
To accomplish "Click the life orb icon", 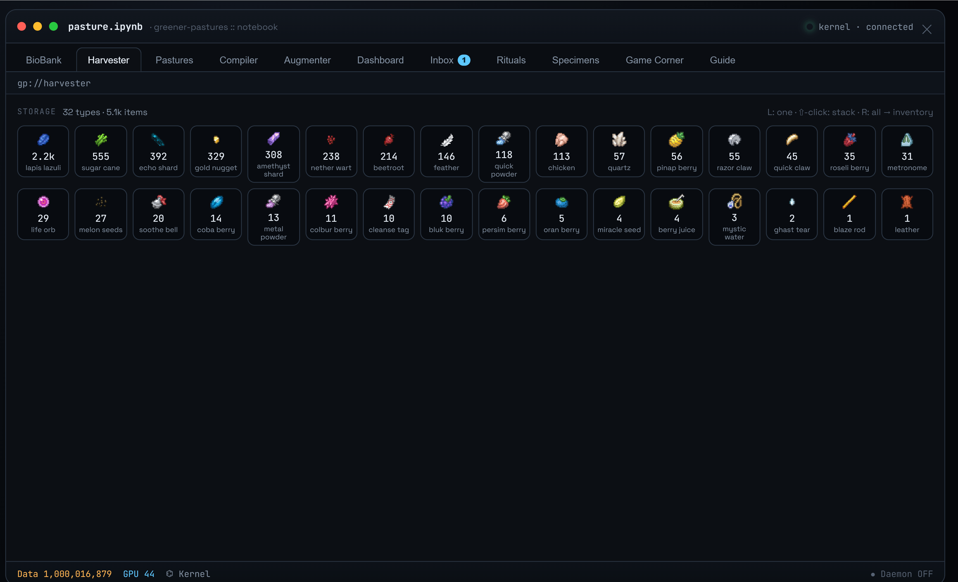I will [43, 202].
